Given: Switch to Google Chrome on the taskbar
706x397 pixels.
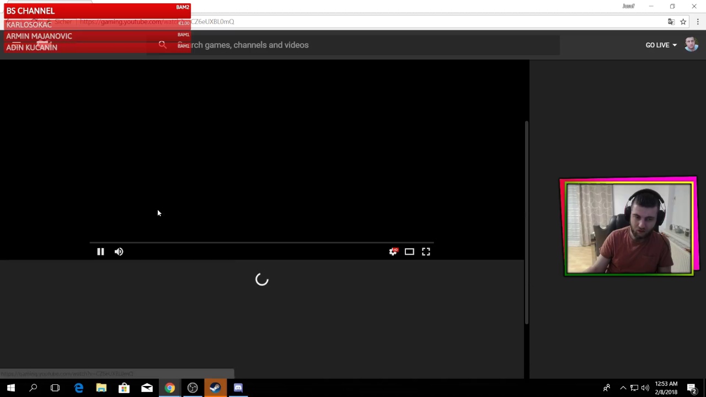Looking at the screenshot, I should pos(169,388).
